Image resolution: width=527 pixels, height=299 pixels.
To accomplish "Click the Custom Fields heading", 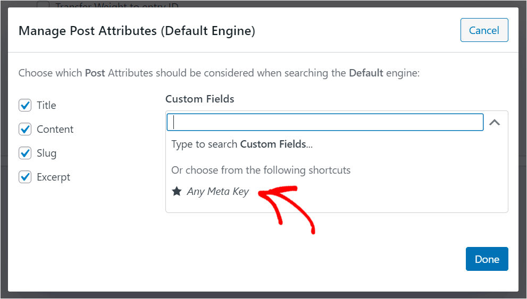I will point(199,99).
